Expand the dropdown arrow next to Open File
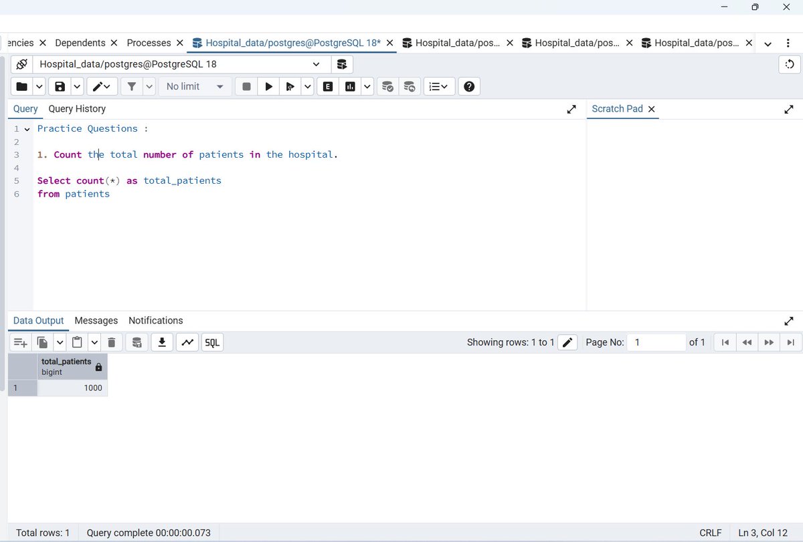Screen dimensions: 803x542 39,86
